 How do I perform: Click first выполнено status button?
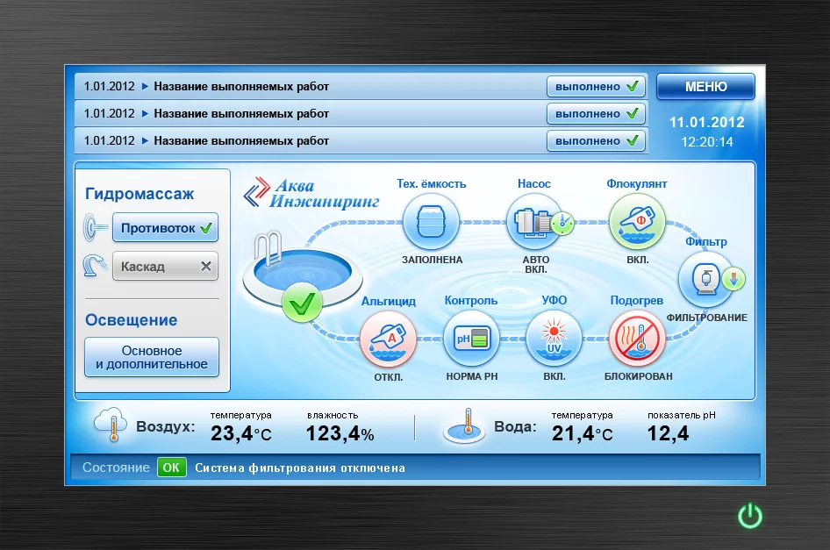(596, 86)
